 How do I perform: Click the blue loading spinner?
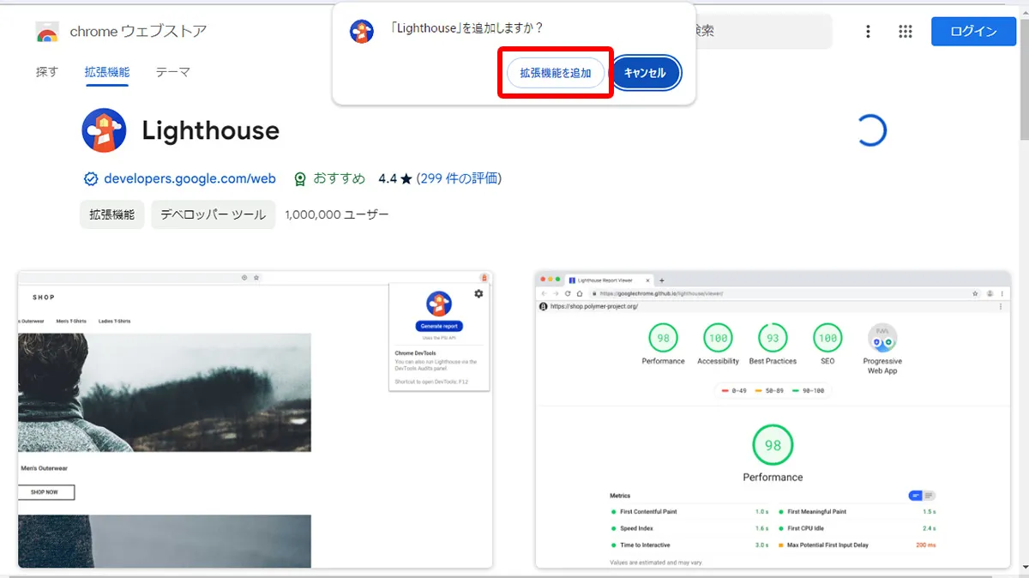[870, 130]
